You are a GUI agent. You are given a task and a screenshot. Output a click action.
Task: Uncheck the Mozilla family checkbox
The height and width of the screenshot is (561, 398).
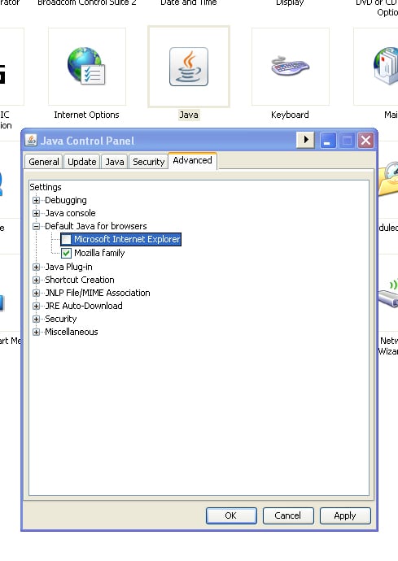66,254
